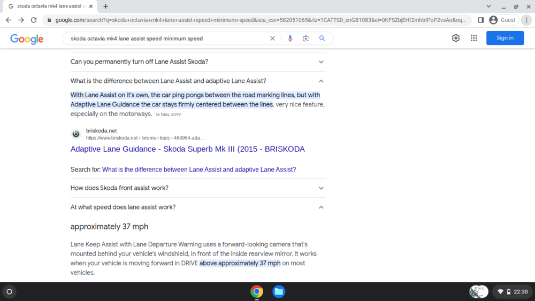
Task: Select the 'approximately 37 mph' answer heading
Action: point(109,227)
